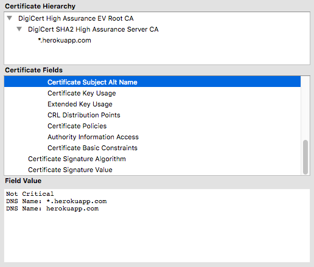314x267 pixels.
Task: Choose Extended Key Usage field
Action: point(152,104)
